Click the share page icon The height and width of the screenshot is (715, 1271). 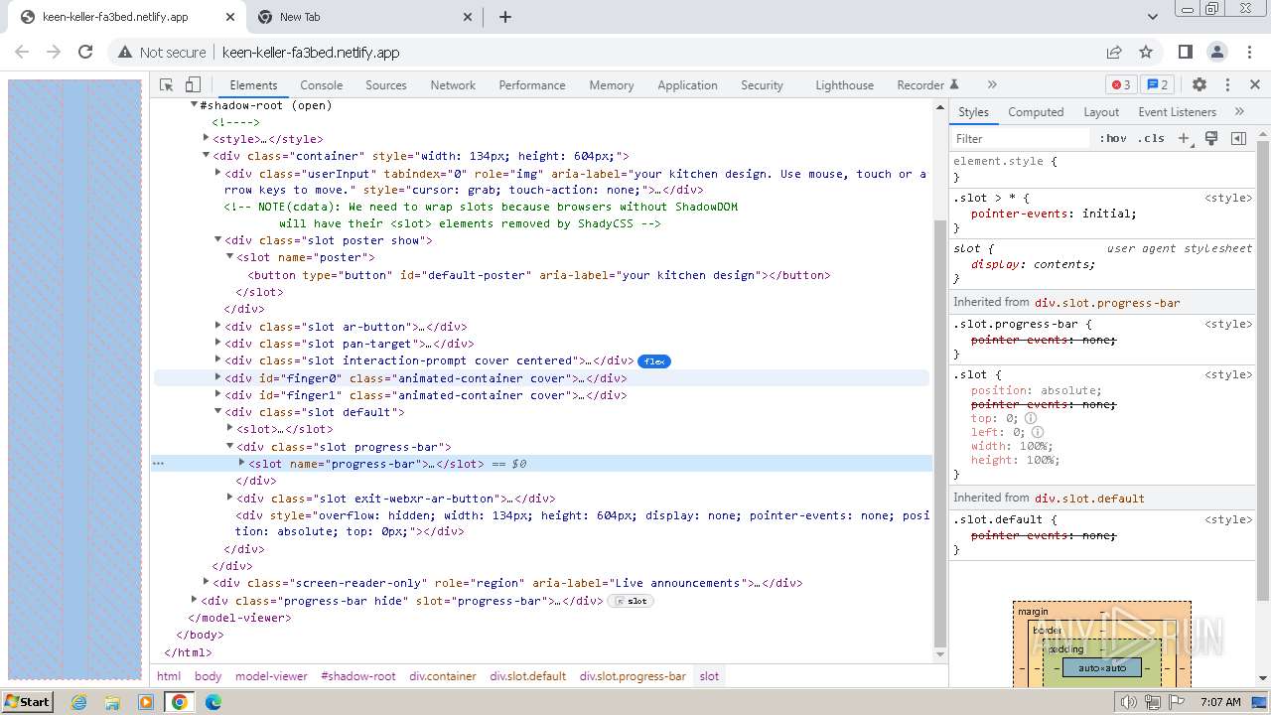1114,52
